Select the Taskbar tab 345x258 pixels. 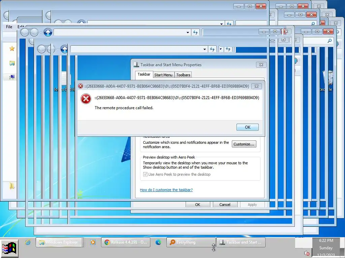(144, 74)
